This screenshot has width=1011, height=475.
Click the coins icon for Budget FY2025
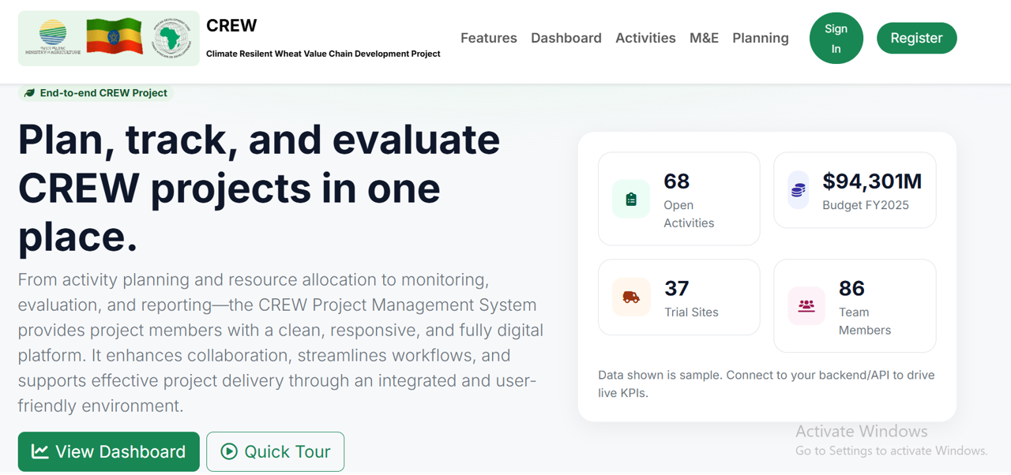pyautogui.click(x=799, y=190)
